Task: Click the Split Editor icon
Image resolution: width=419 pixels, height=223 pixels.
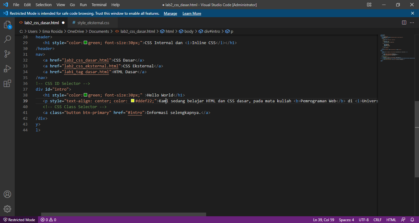Action: click(x=404, y=22)
